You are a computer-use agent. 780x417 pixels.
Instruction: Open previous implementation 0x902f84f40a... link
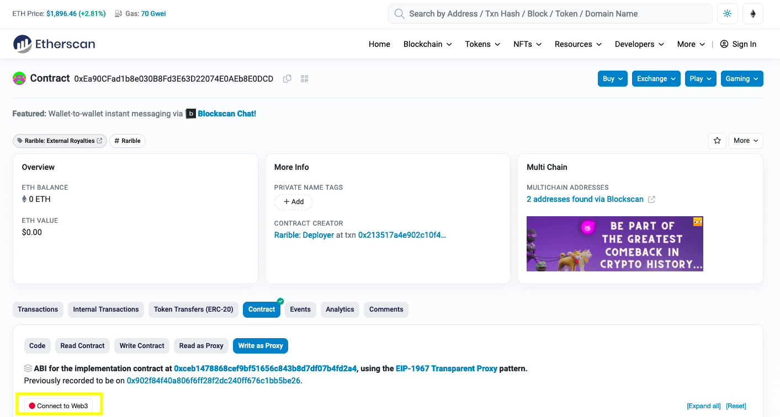coord(214,381)
